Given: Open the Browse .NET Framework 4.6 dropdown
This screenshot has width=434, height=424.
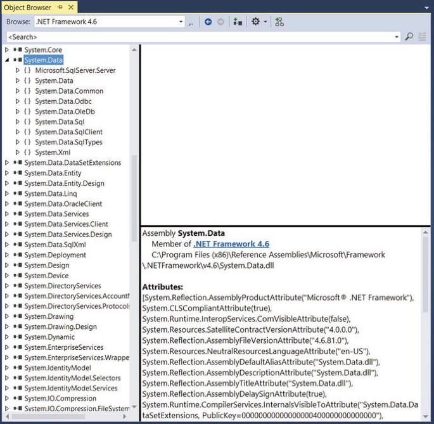Looking at the screenshot, I should pyautogui.click(x=181, y=22).
